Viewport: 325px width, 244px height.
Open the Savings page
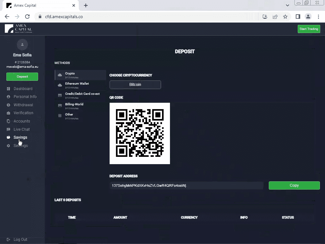click(x=20, y=137)
